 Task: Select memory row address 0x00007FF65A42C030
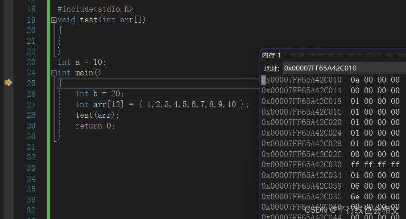pos(302,165)
